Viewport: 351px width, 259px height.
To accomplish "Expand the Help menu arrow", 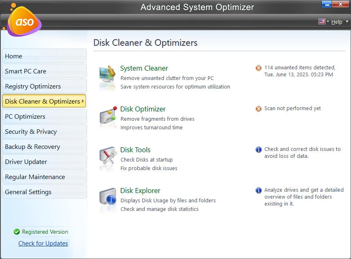I will (347, 22).
